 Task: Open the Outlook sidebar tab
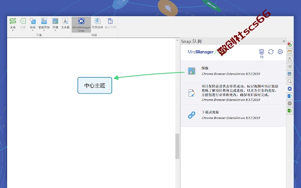click(290, 96)
